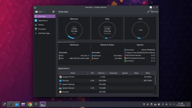
Task: Select the System Monitor application row
Action: [x=106, y=88]
